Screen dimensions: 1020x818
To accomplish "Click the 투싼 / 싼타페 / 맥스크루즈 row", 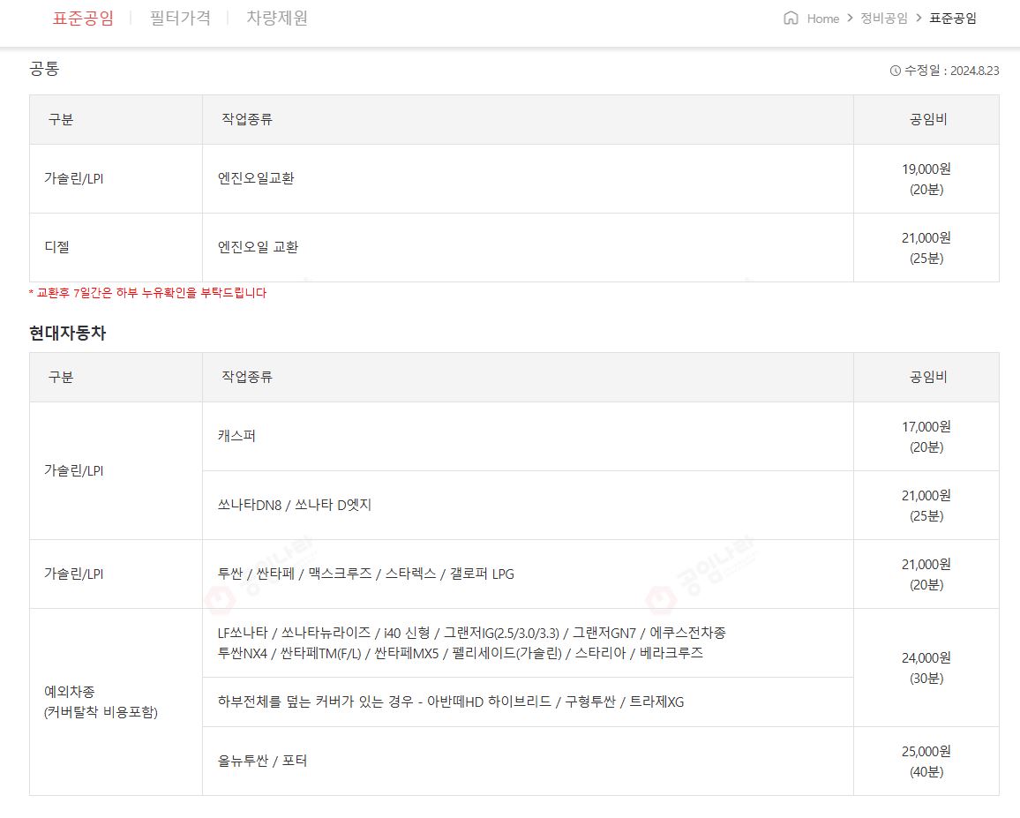I will pyautogui.click(x=528, y=574).
